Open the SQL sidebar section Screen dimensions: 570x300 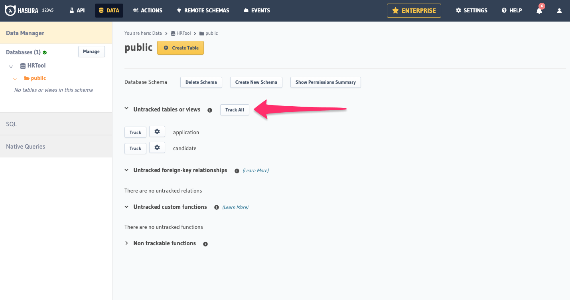(56, 124)
